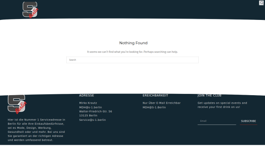Viewport: 265px width, 166px height.
Task: Select the 'Hier ist die Nummer 1' paragraph
Action: (x=36, y=130)
